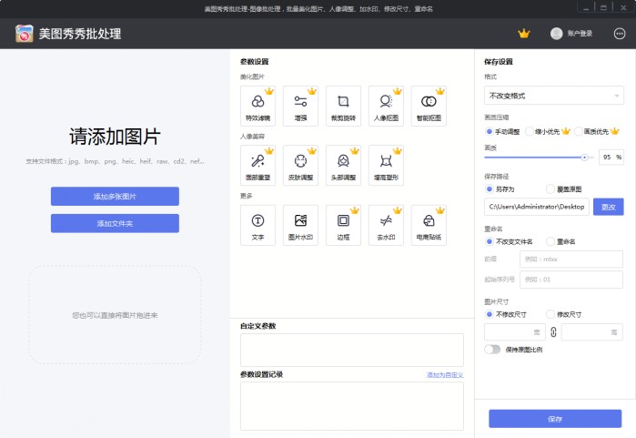Open the 电商贴纸 (e-commerce sticker) tool
The height and width of the screenshot is (438, 636).
429,225
